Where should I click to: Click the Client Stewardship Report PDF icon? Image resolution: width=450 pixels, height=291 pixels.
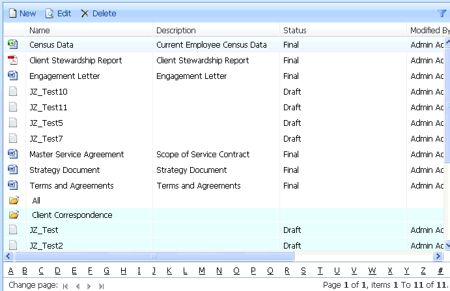[12, 60]
